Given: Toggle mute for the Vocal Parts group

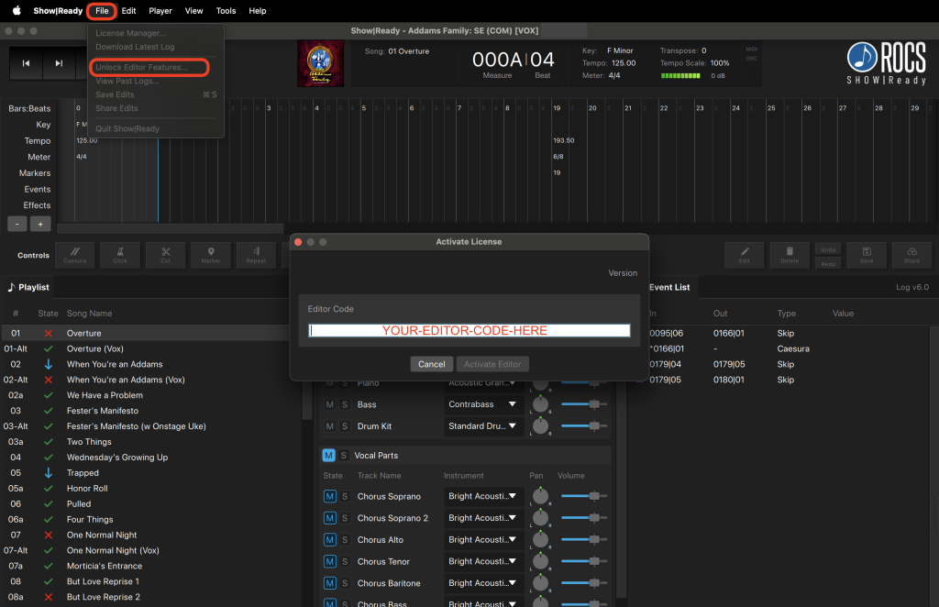Looking at the screenshot, I should point(328,456).
